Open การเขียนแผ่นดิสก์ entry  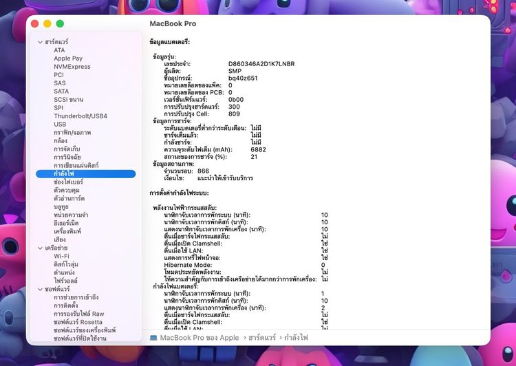[x=76, y=165]
